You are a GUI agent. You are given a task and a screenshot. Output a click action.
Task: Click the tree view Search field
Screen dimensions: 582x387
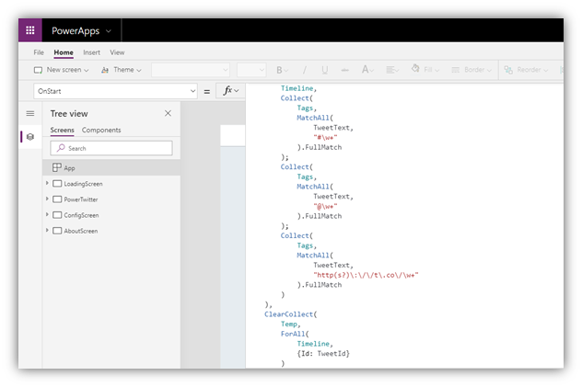111,148
